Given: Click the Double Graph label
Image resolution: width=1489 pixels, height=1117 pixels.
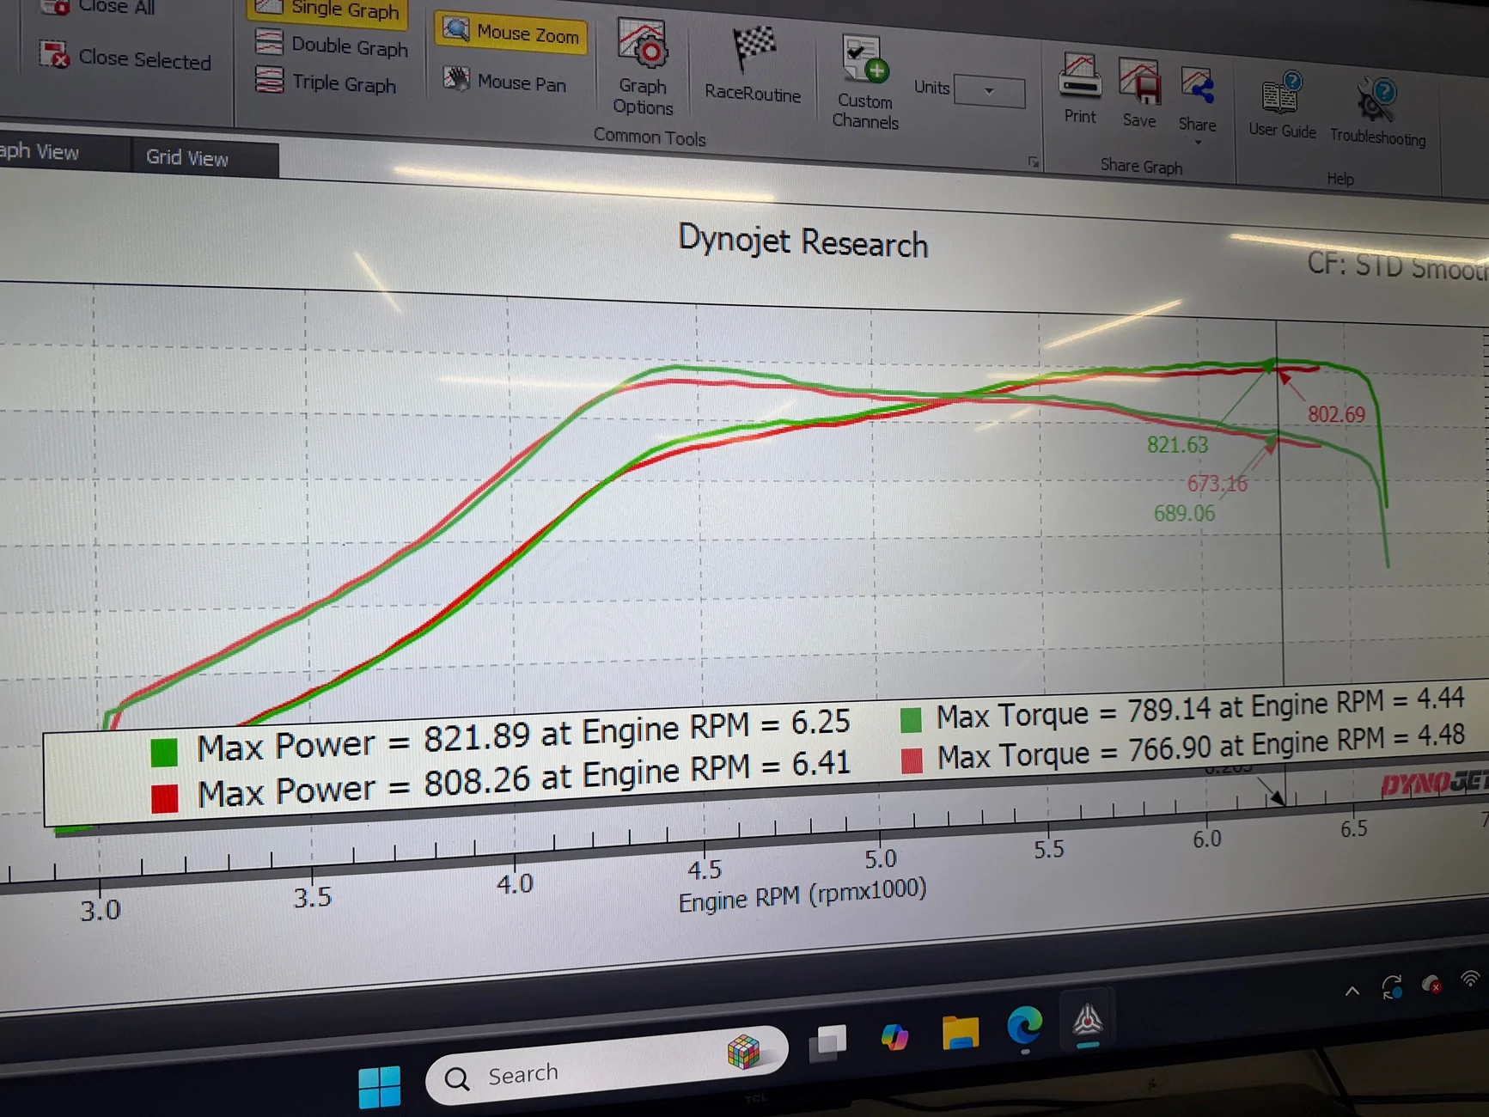Looking at the screenshot, I should coord(350,46).
